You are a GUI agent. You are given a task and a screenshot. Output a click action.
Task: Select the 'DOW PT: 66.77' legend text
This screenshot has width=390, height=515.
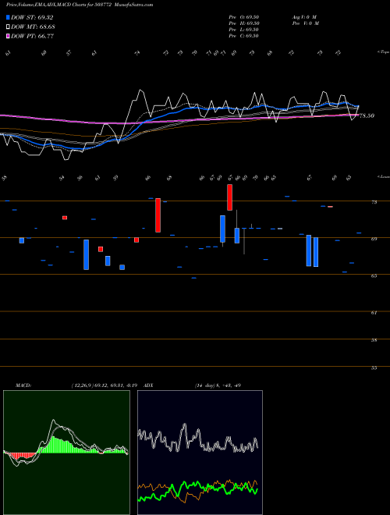pos(32,36)
